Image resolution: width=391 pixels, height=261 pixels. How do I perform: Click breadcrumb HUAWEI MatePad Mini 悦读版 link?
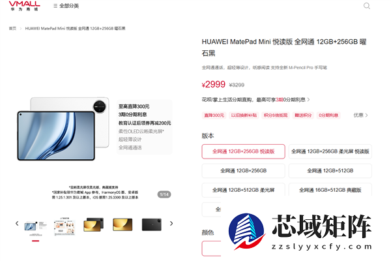(75, 29)
